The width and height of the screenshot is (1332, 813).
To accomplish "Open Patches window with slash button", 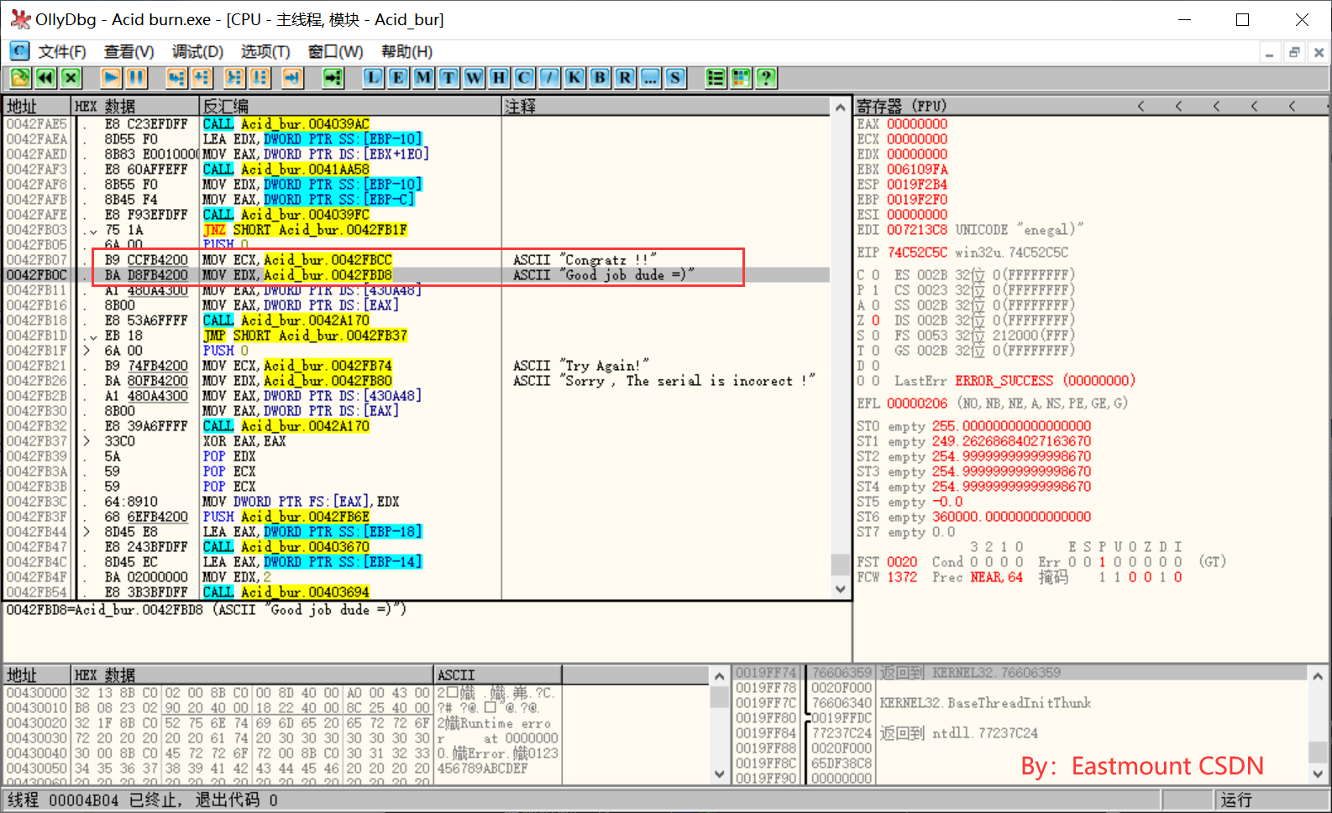I will pos(549,78).
